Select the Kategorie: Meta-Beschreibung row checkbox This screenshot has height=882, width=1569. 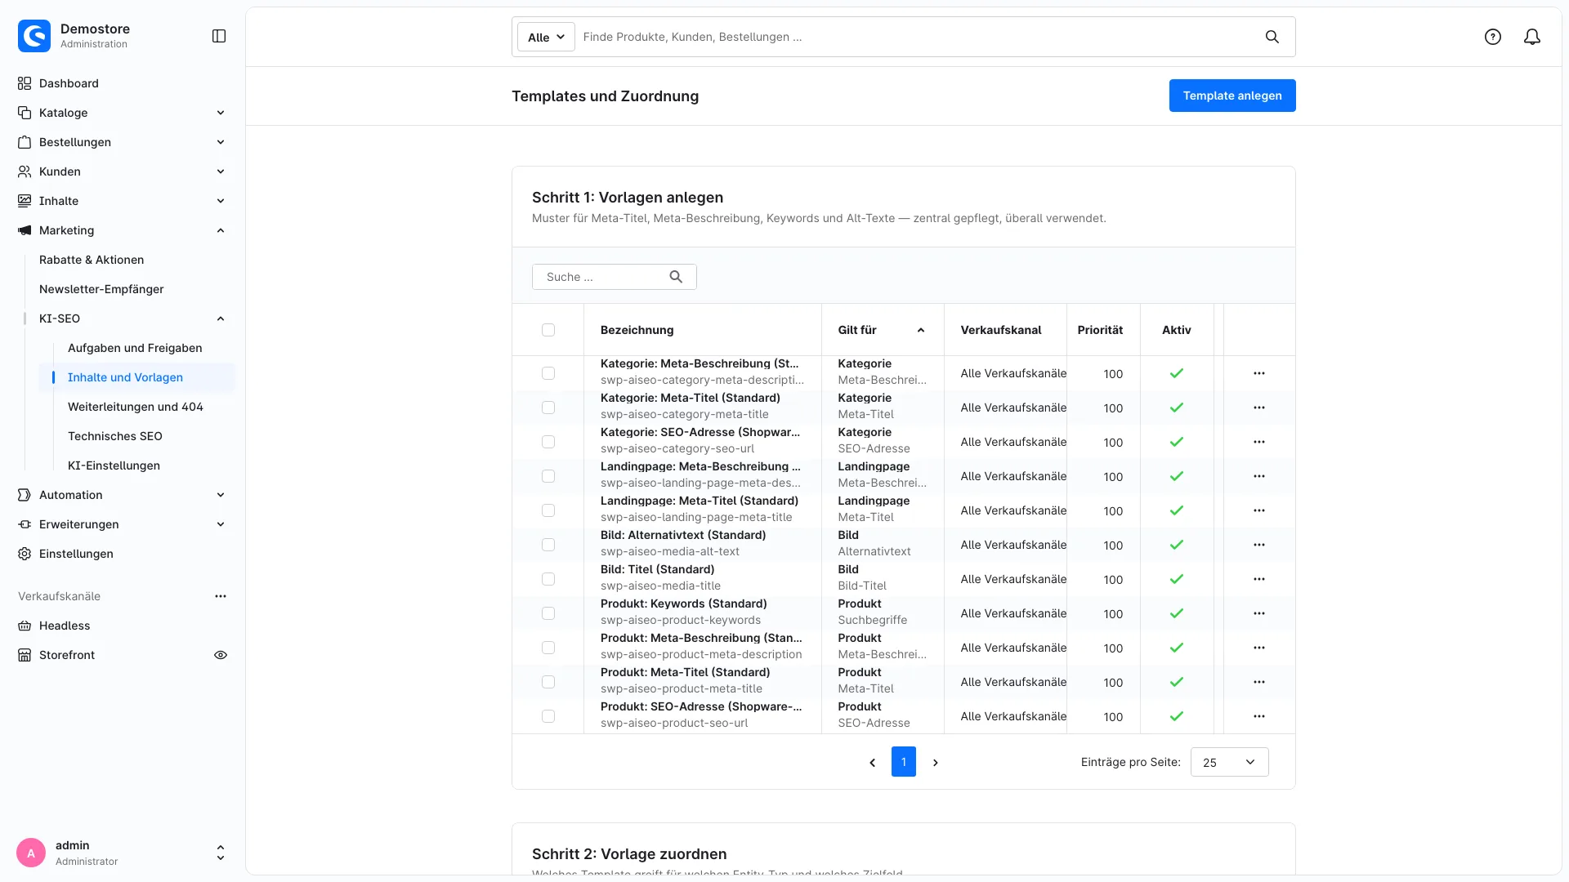tap(548, 373)
